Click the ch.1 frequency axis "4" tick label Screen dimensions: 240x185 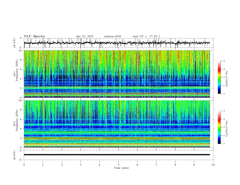click(21, 79)
